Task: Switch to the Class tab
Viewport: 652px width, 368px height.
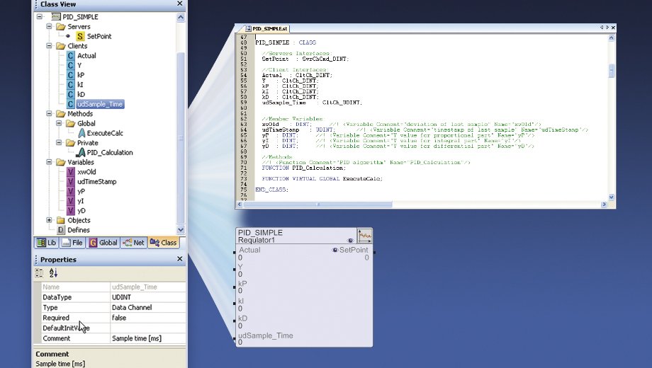Action: tap(164, 243)
